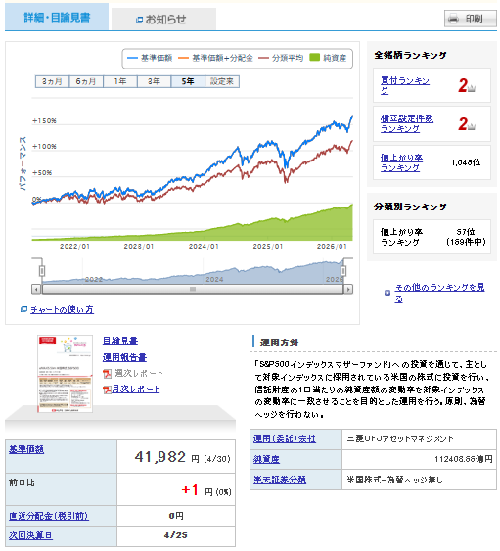Screen dimensions: 500x551
Task: Click お知らせ tab popup icon
Action: [x=139, y=20]
